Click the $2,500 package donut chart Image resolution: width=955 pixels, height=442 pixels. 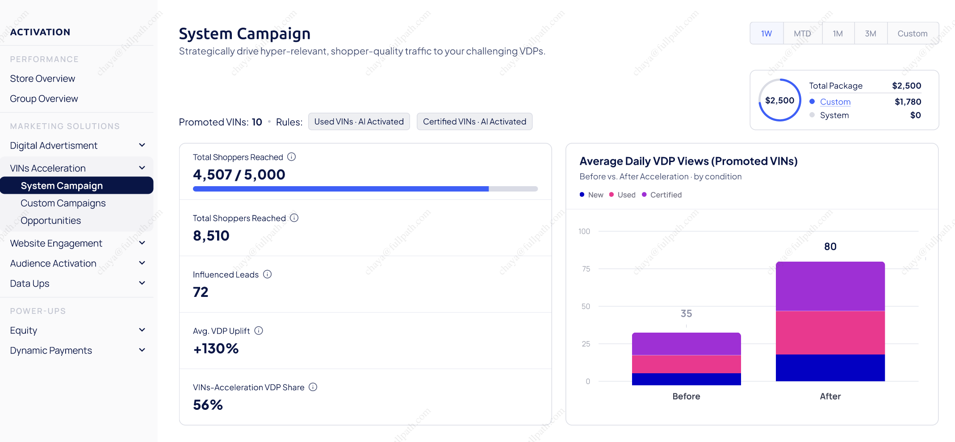pyautogui.click(x=779, y=100)
